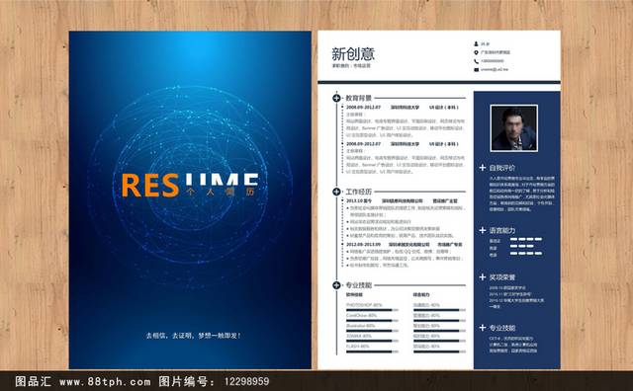Click the 个人简历 cover subtitle
This screenshot has height=391, width=633.
click(x=221, y=192)
